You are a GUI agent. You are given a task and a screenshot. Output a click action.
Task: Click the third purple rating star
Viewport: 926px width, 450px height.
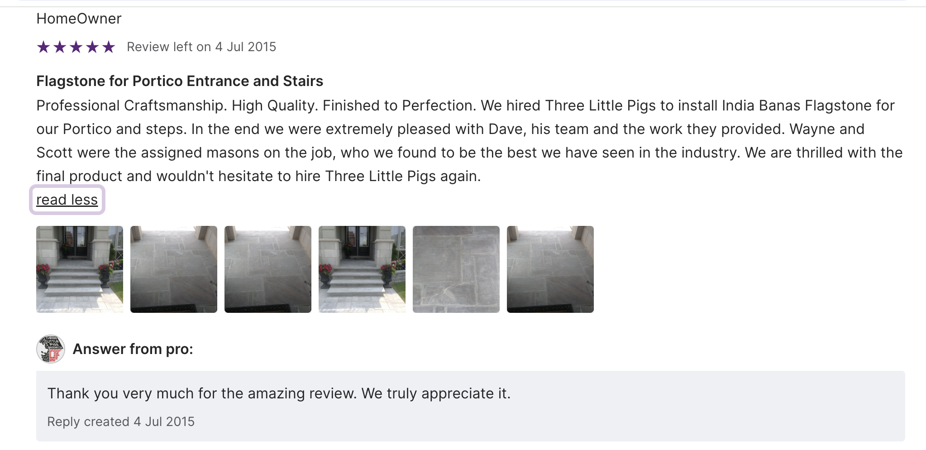point(76,47)
